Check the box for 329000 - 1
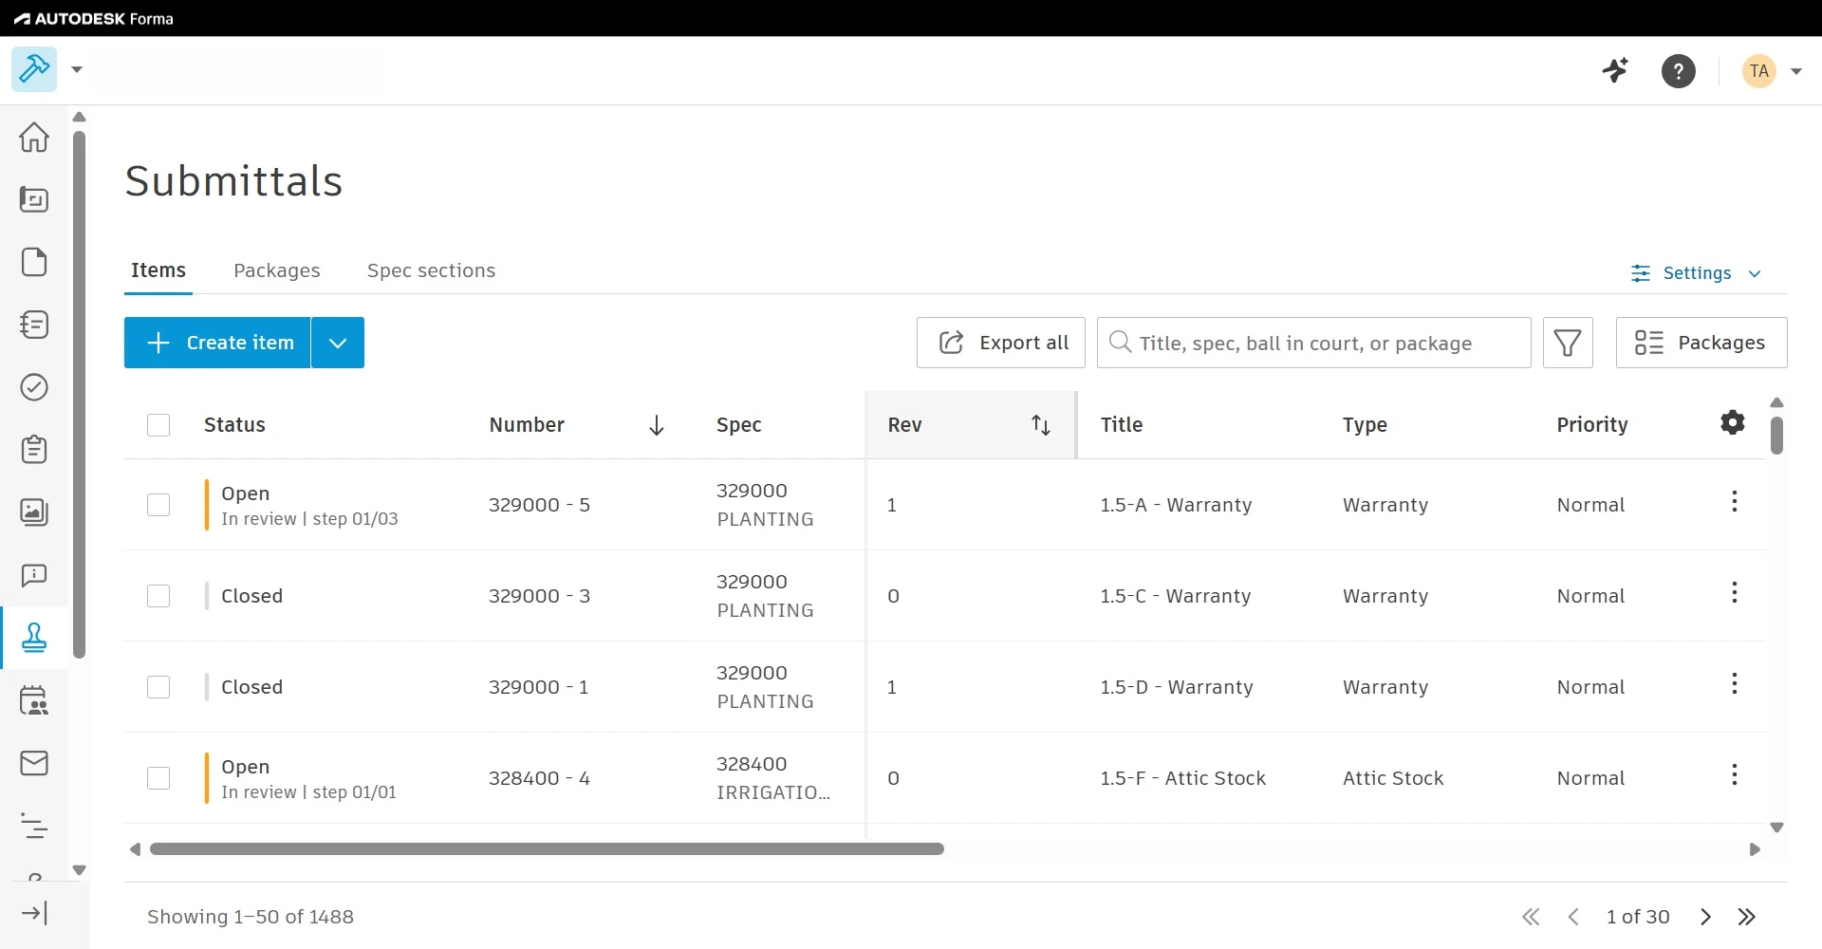 (x=158, y=687)
